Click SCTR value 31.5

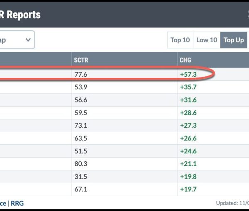[x=81, y=177]
